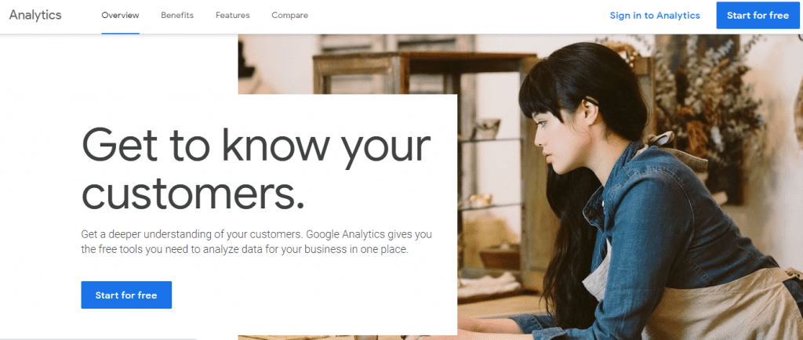Open the Overview tab
This screenshot has width=803, height=340.
pyautogui.click(x=120, y=16)
